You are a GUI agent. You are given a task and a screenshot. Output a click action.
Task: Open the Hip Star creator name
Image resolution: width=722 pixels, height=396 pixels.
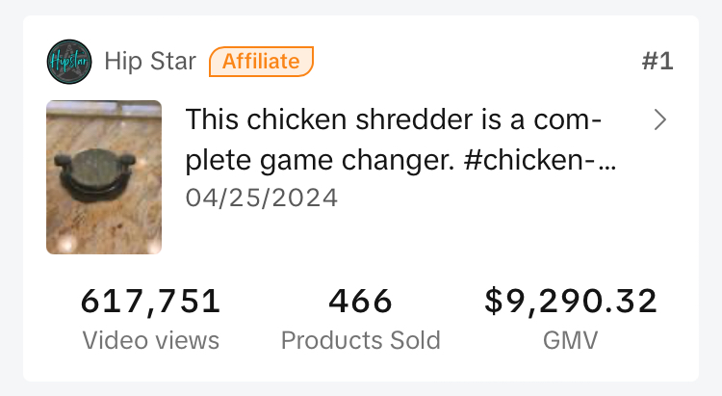(x=149, y=63)
